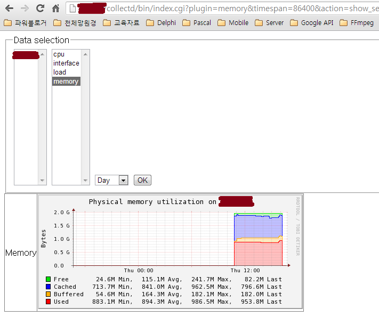Click the '2.0 G' y-axis label

tap(62, 213)
